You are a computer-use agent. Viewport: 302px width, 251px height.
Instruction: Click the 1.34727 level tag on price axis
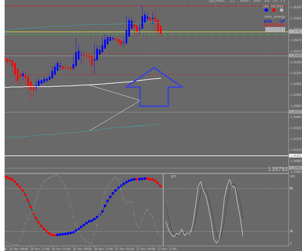[295, 112]
